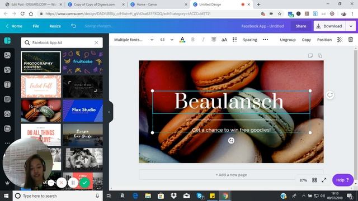Click Add a new page
Viewport: 358px width, 201px height.
231,175
